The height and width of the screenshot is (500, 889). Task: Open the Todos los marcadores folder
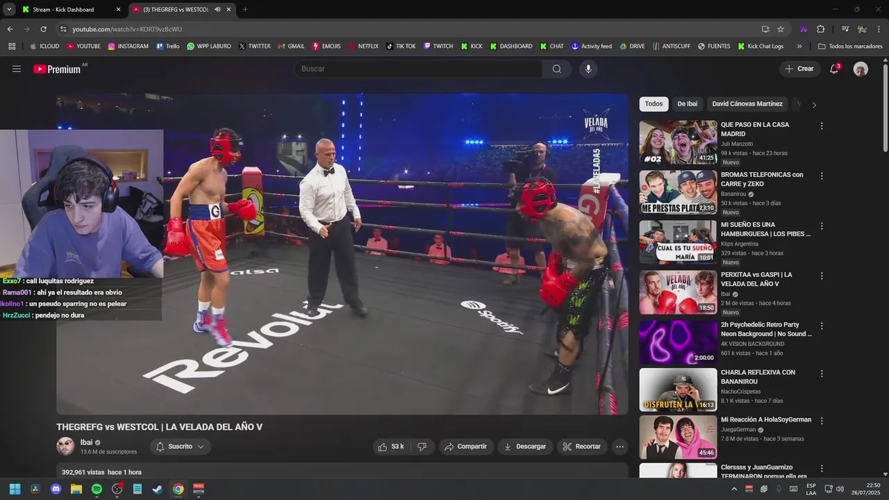point(850,47)
